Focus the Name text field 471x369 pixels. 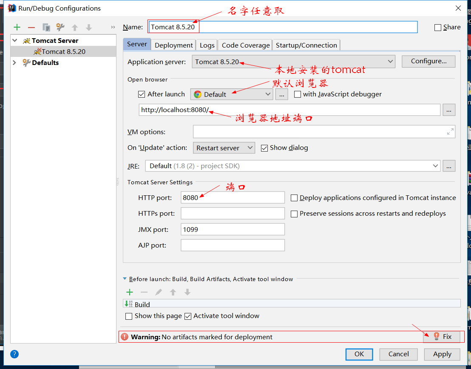tap(283, 27)
